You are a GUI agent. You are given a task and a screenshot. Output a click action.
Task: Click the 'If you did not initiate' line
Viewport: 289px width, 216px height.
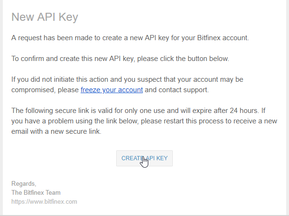click(x=127, y=79)
